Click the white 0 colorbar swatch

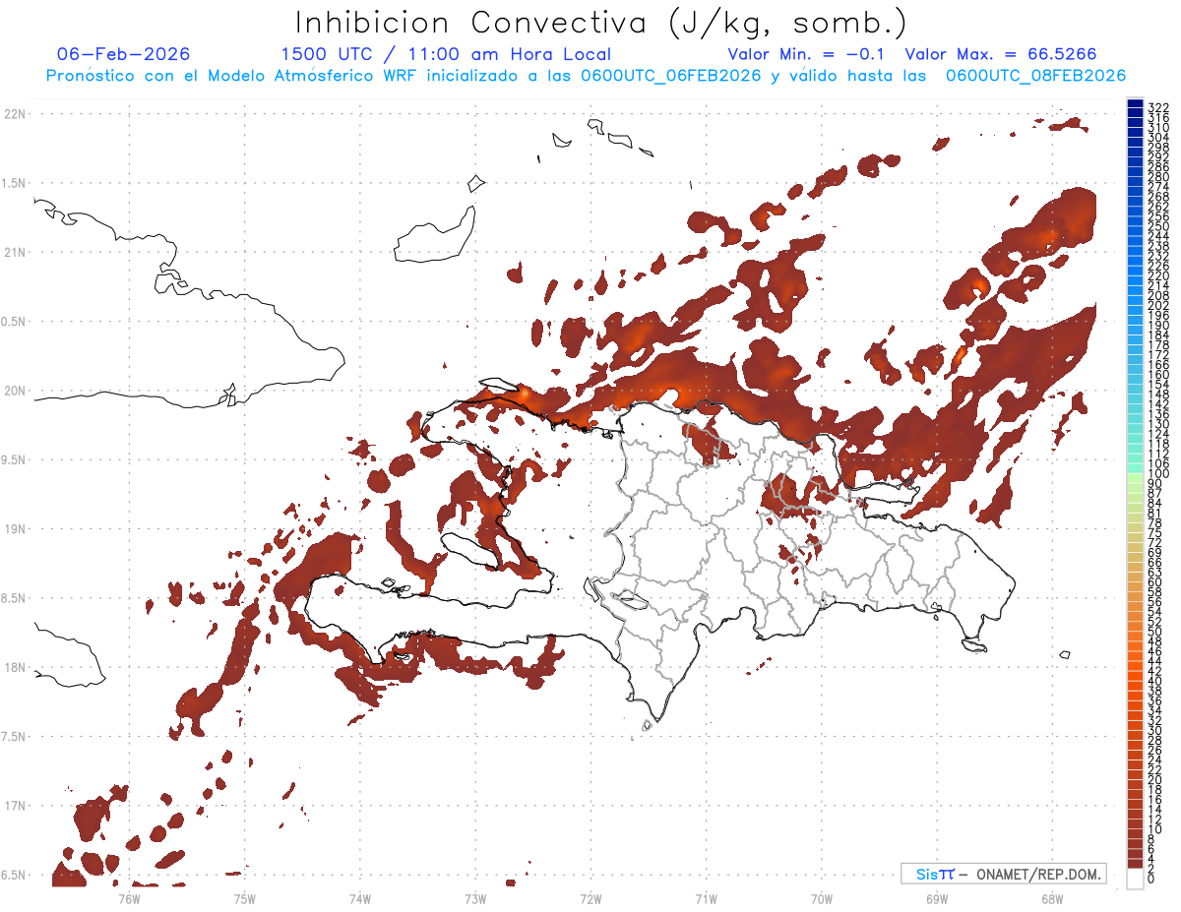1135,879
